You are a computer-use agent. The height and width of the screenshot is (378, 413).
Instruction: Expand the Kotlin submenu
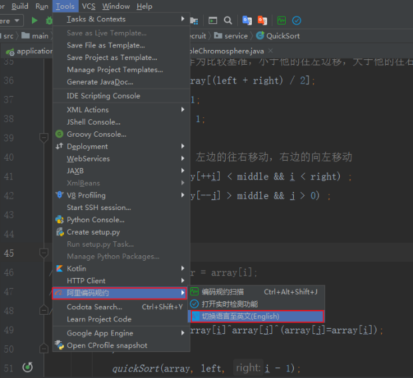[121, 269]
